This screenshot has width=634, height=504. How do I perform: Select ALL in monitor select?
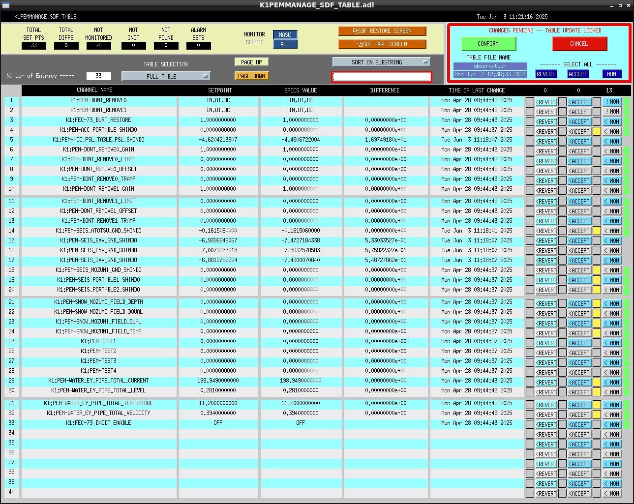[x=285, y=44]
